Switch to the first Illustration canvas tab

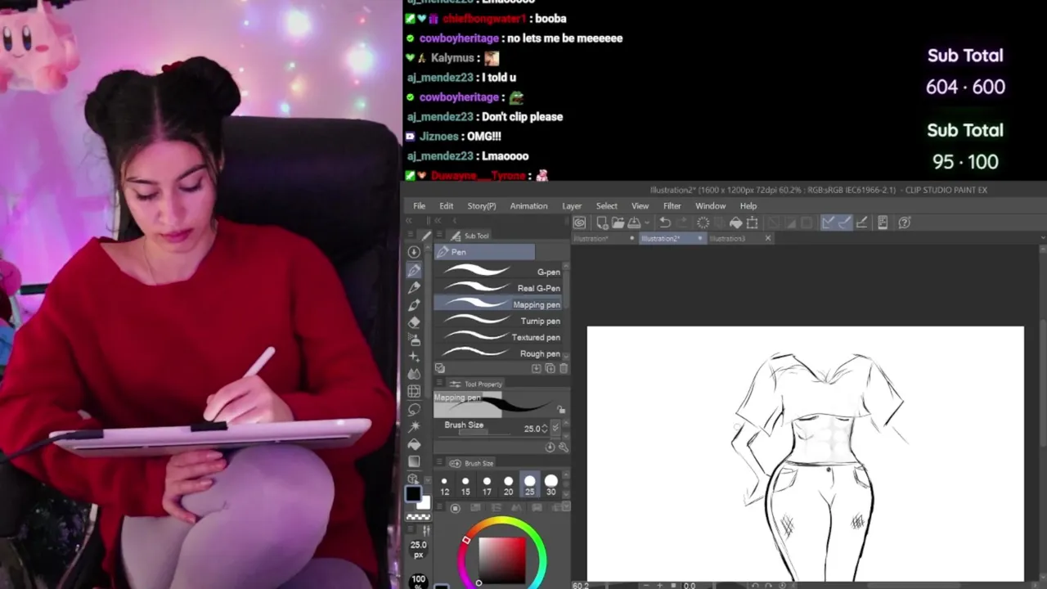click(x=592, y=239)
